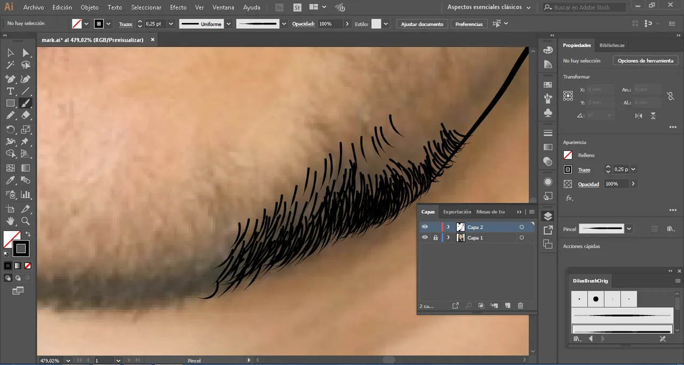Open brush definition dropdown in control bar
This screenshot has height=365, width=684.
[284, 24]
